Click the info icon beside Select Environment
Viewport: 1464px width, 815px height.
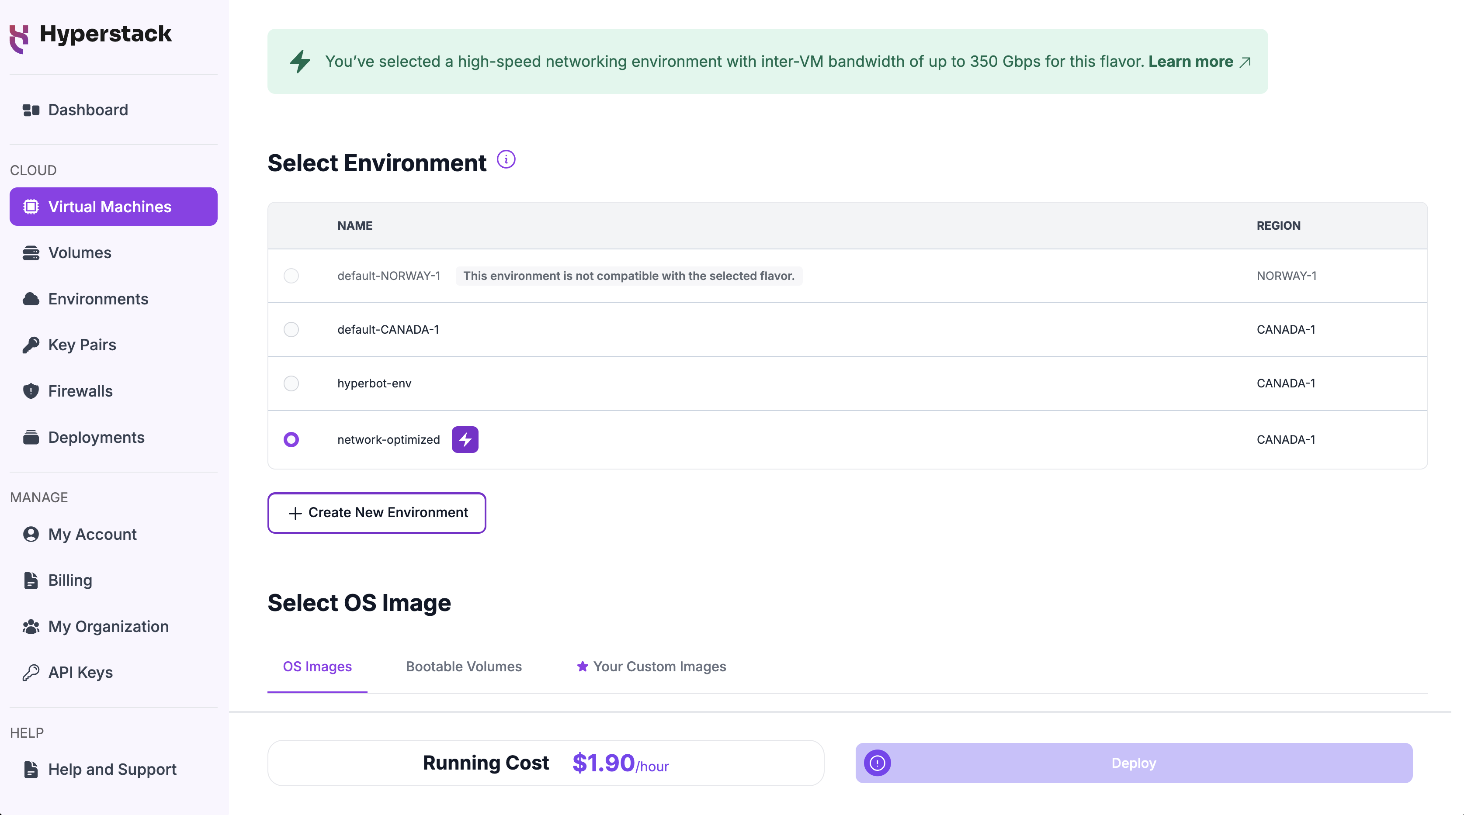click(x=506, y=159)
